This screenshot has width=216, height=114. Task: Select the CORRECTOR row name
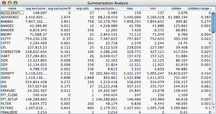coord(11,52)
